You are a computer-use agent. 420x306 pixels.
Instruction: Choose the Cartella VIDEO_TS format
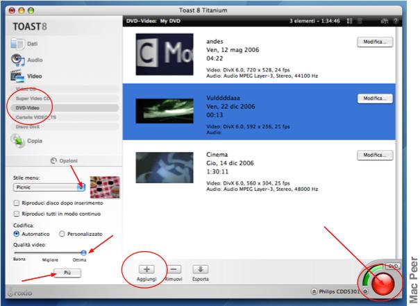65,117
